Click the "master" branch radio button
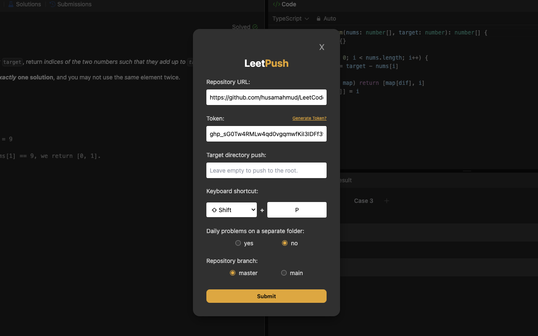This screenshot has height=336, width=538. pyautogui.click(x=232, y=273)
